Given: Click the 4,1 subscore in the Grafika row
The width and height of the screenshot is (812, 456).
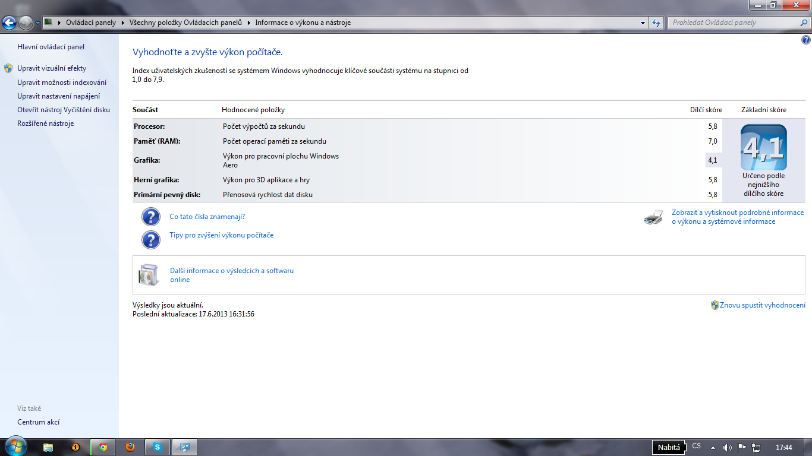Looking at the screenshot, I should 713,160.
